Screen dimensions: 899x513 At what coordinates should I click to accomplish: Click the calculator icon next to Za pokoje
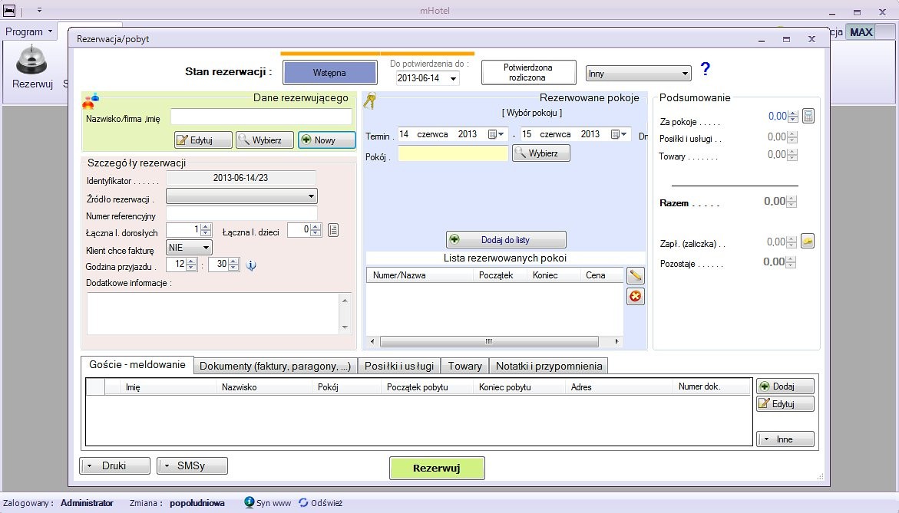808,117
